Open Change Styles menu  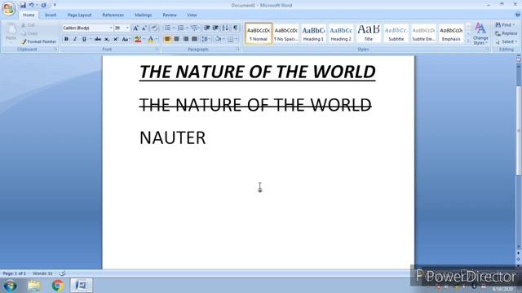click(x=480, y=33)
